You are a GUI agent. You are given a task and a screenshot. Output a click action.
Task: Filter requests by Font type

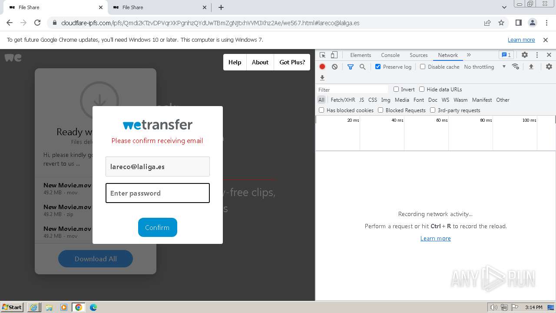(419, 100)
